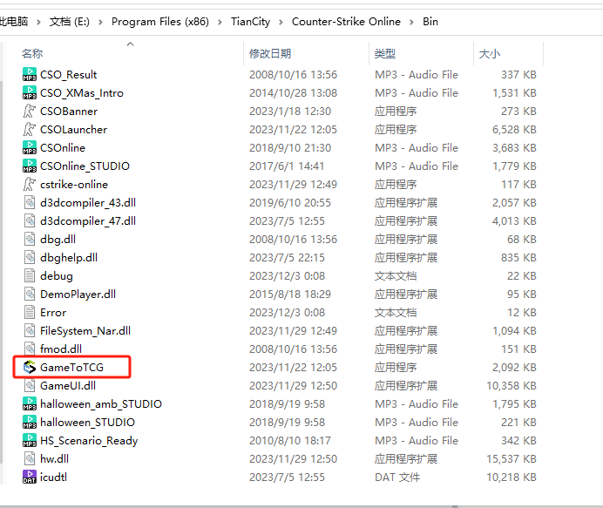Image resolution: width=603 pixels, height=508 pixels.
Task: Jump to Counter-Strike Online breadcrumb
Action: point(346,22)
